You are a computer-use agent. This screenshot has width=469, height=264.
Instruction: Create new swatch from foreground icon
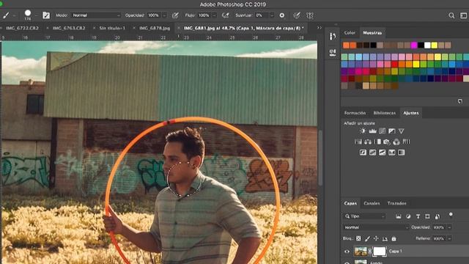click(x=460, y=101)
